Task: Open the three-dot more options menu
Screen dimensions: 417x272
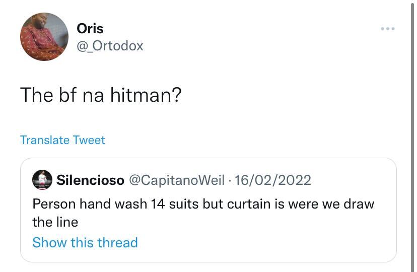Action: [388, 29]
